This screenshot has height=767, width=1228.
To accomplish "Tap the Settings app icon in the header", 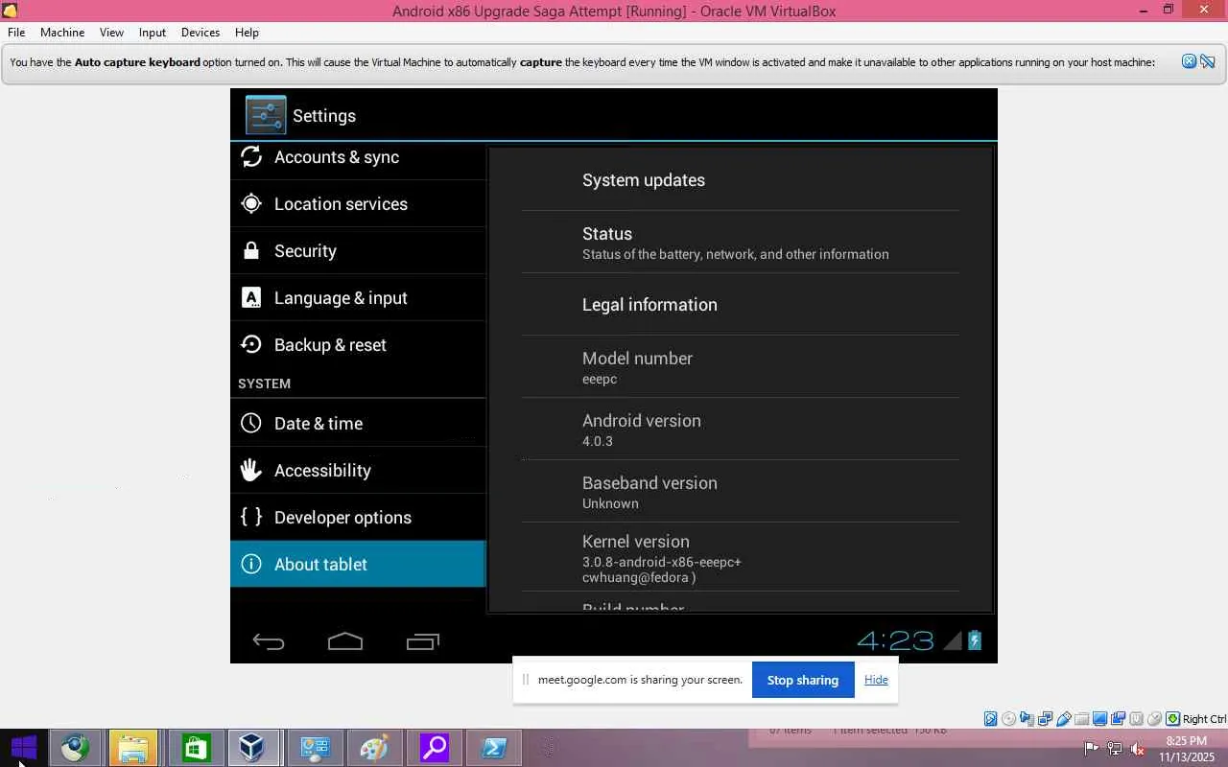I will [266, 115].
